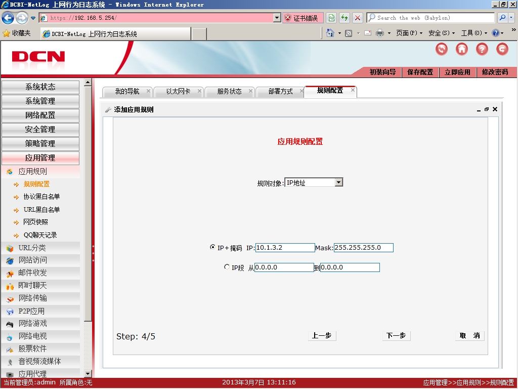Click the red stop loading icon
Image resolution: width=518 pixels, height=389 pixels.
pos(358,18)
